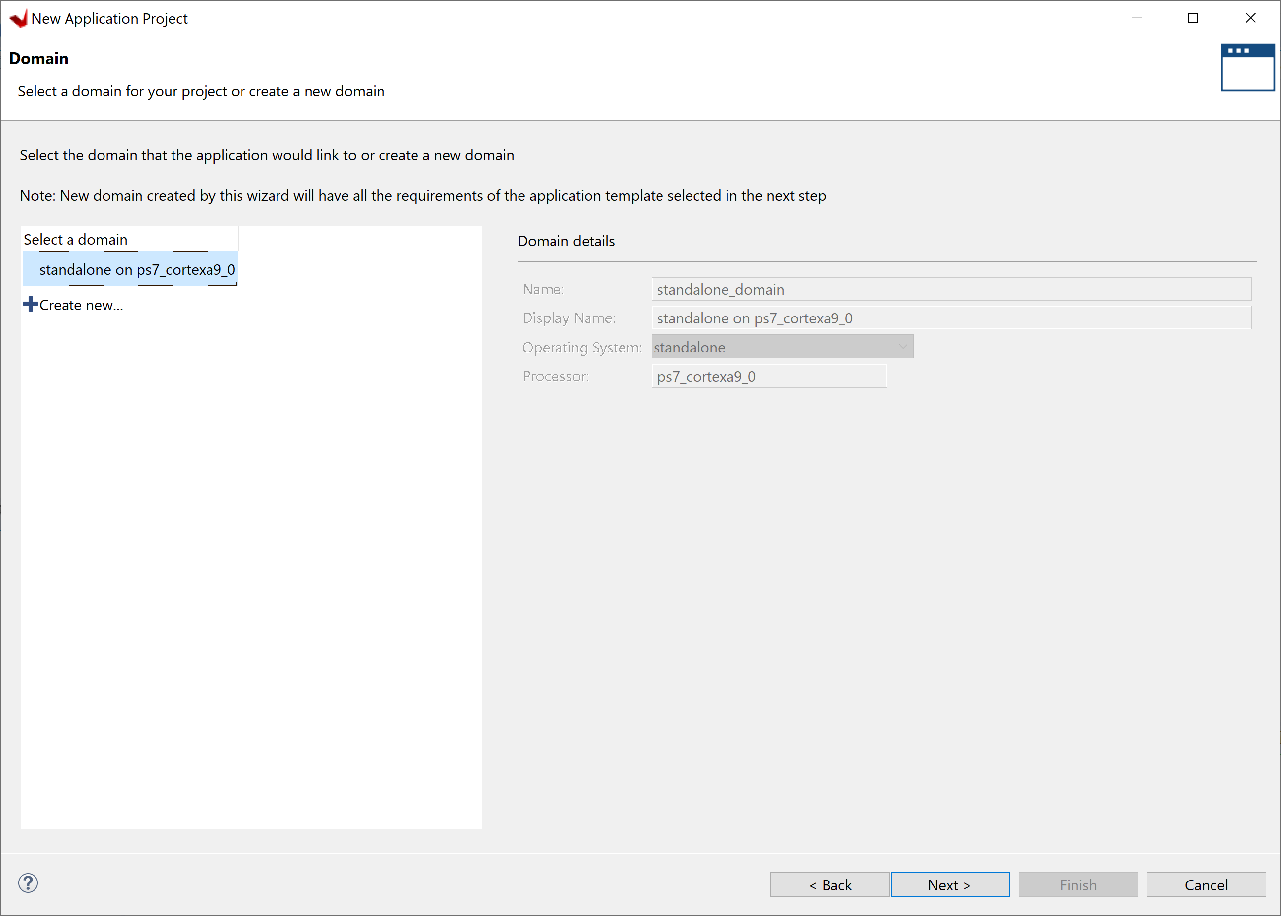Click the plus icon beside Create new
The image size is (1281, 916).
click(31, 304)
